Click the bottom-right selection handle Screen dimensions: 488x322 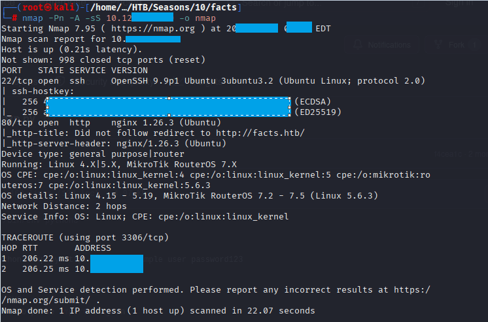tap(290, 117)
